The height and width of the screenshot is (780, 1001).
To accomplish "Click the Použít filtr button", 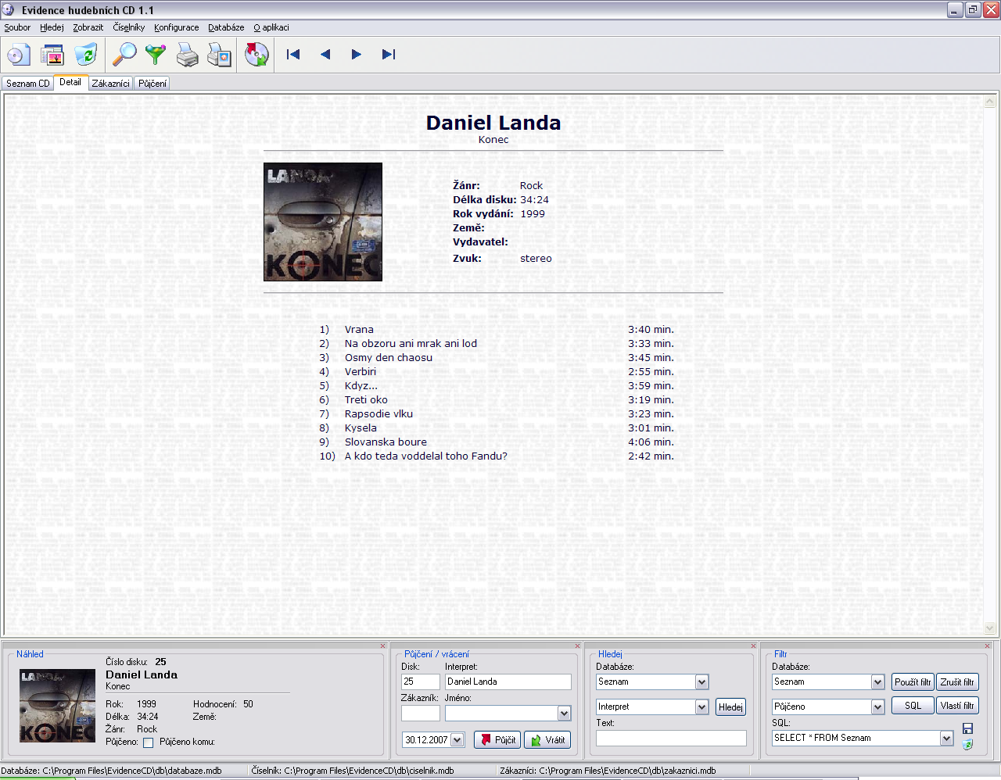I will (913, 682).
